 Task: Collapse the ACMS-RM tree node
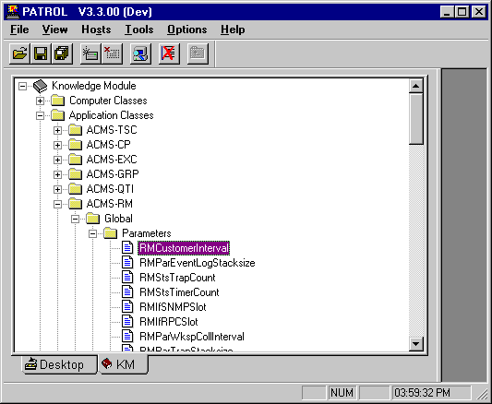(57, 205)
